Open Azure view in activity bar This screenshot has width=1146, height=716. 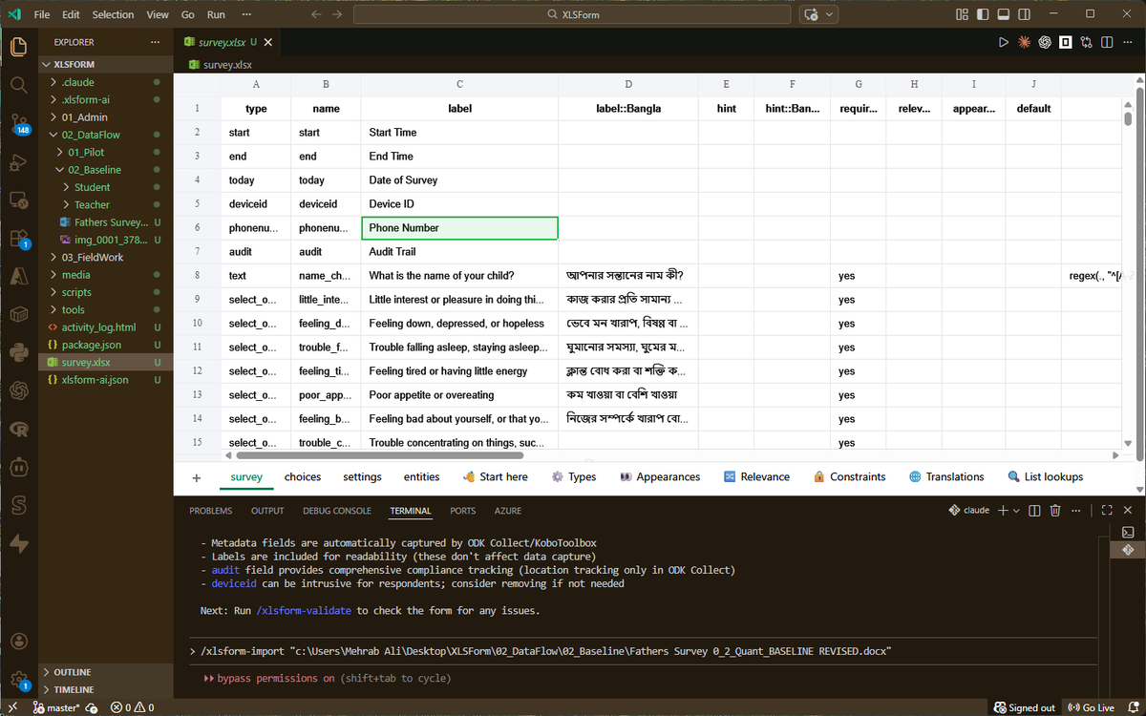click(18, 276)
